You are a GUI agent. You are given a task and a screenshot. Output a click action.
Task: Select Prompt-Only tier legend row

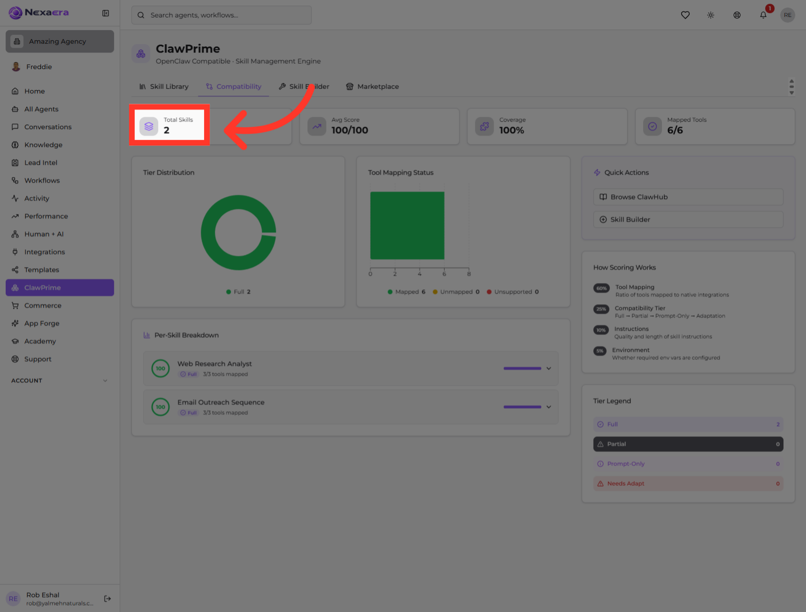point(688,464)
